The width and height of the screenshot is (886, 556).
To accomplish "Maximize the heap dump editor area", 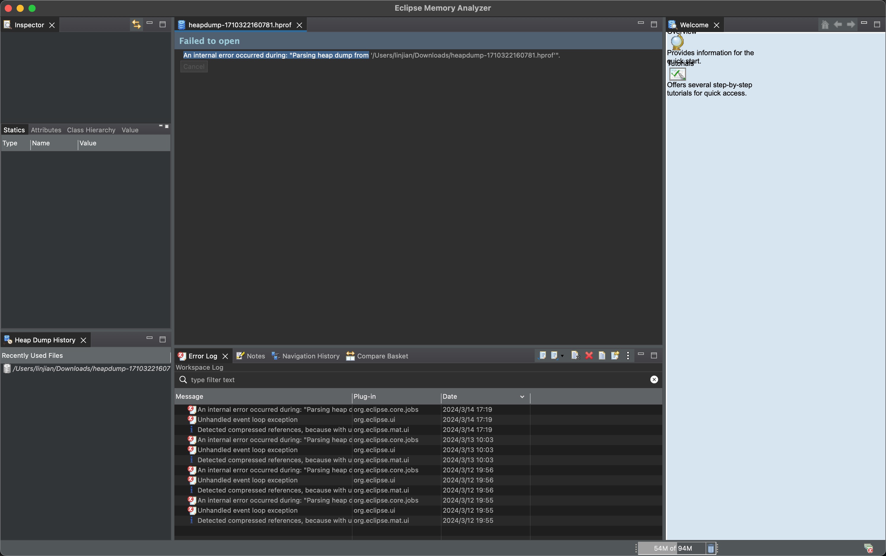I will pos(654,24).
